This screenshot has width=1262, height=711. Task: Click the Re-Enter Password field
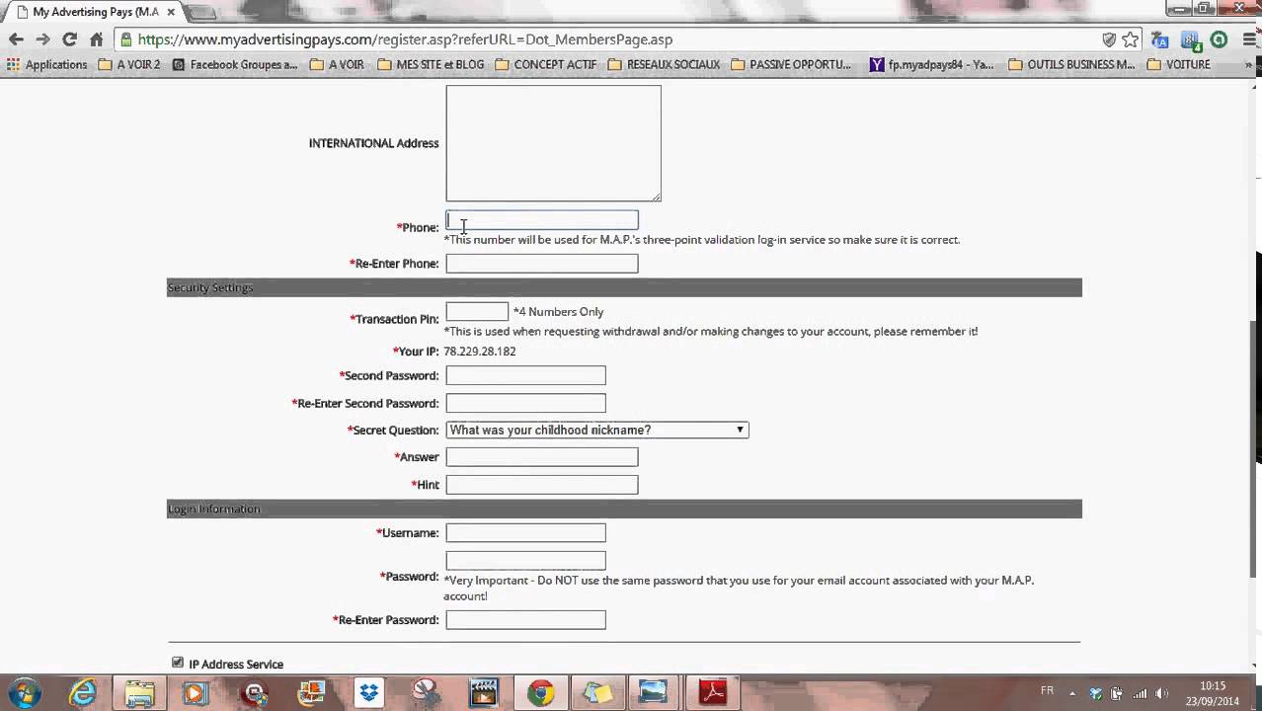coord(525,620)
